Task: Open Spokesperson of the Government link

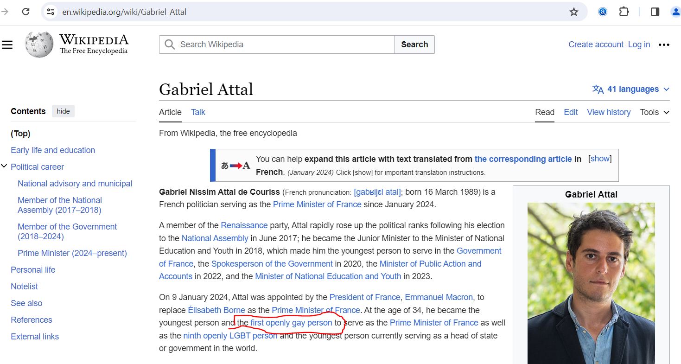Action: tap(272, 264)
